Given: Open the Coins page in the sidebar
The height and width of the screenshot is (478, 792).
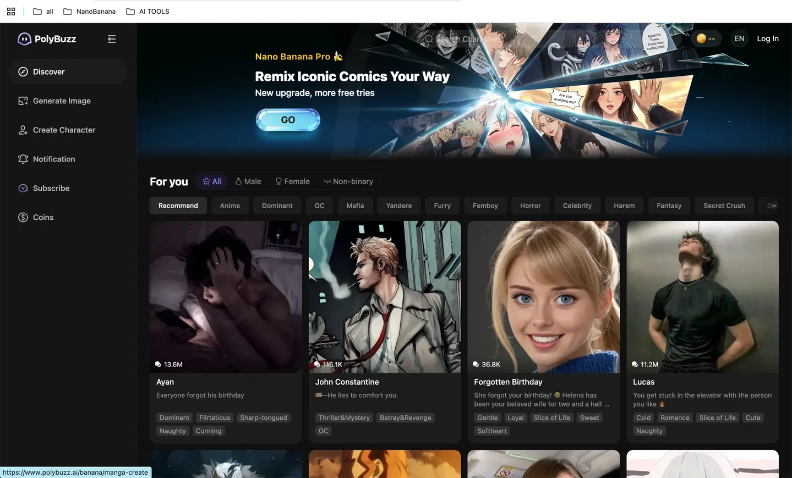Looking at the screenshot, I should coord(43,218).
